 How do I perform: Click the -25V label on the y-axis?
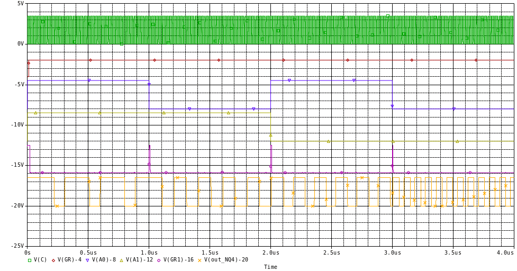[x=17, y=246]
